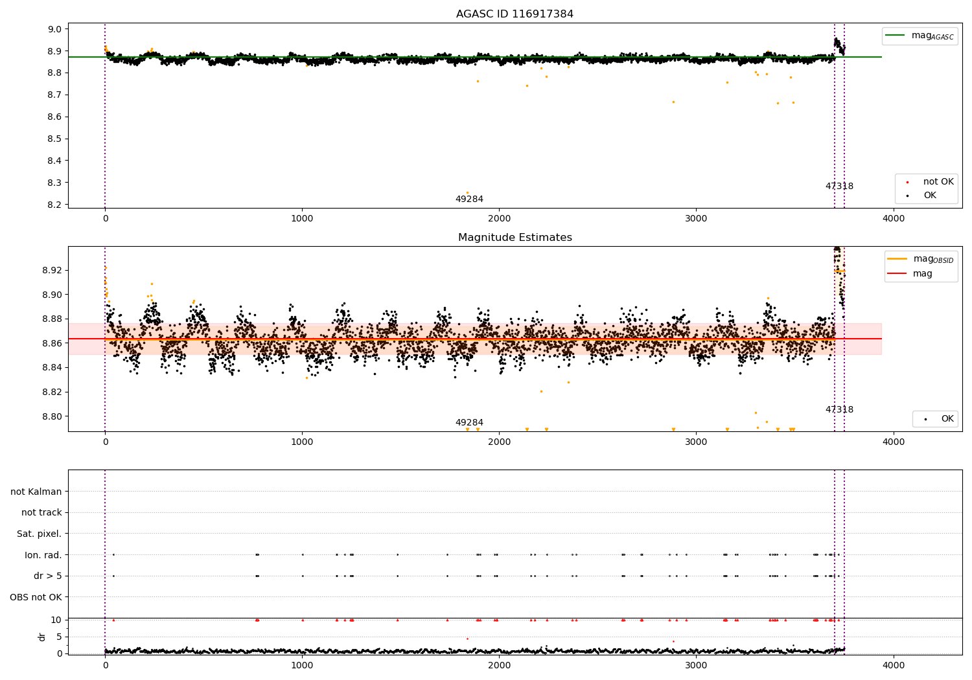Click the "8.80" y-axis tick label
Screen dimensions: 972x680
[x=52, y=416]
